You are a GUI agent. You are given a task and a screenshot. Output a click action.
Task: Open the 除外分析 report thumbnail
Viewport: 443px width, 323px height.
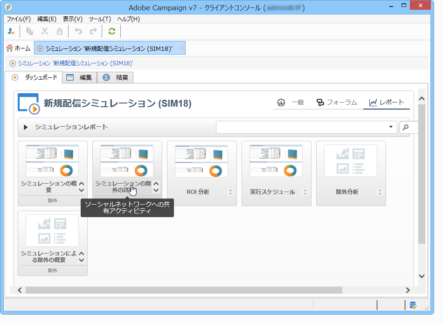(351, 161)
